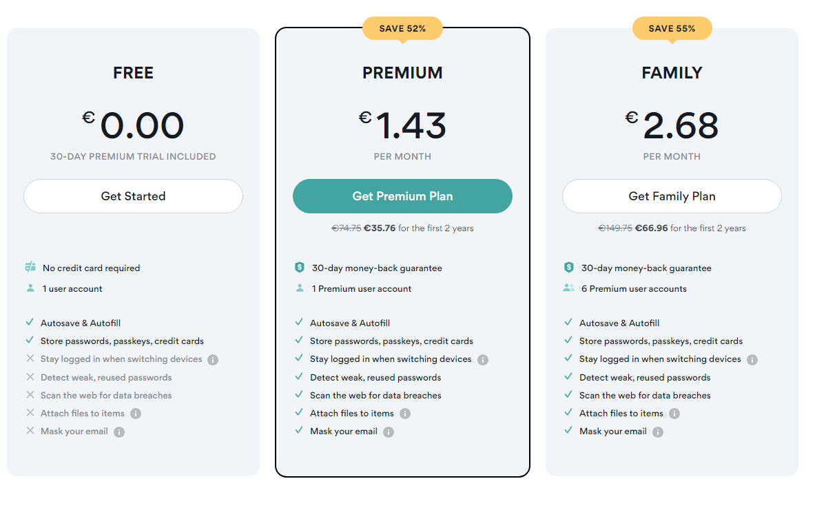Click the Get Premium Plan button

click(x=402, y=196)
